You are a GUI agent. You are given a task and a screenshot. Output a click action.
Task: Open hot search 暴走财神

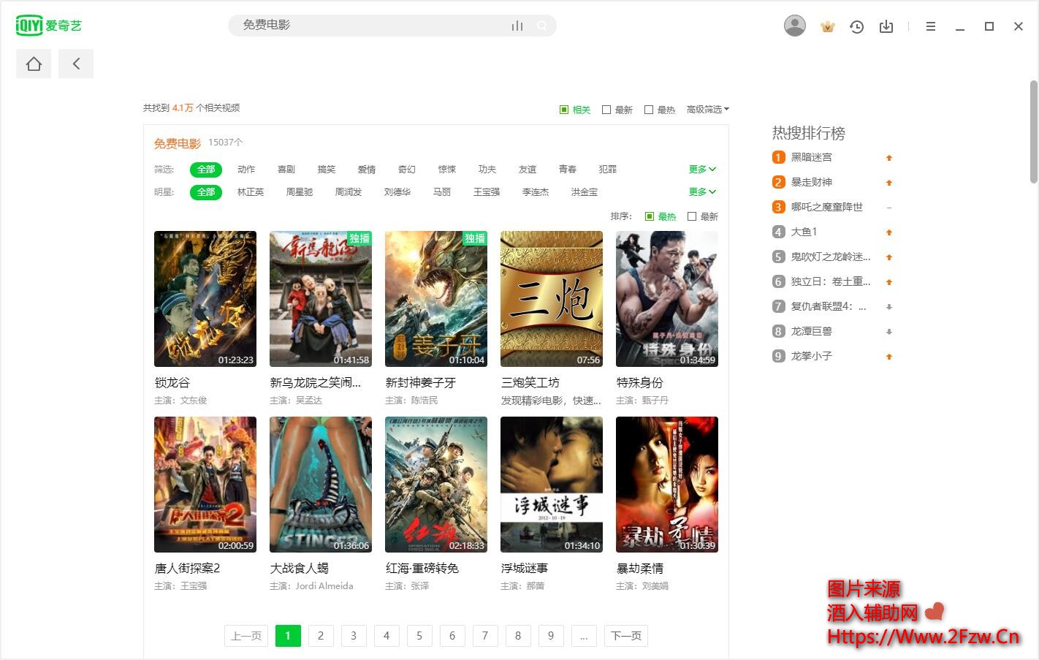coord(812,182)
